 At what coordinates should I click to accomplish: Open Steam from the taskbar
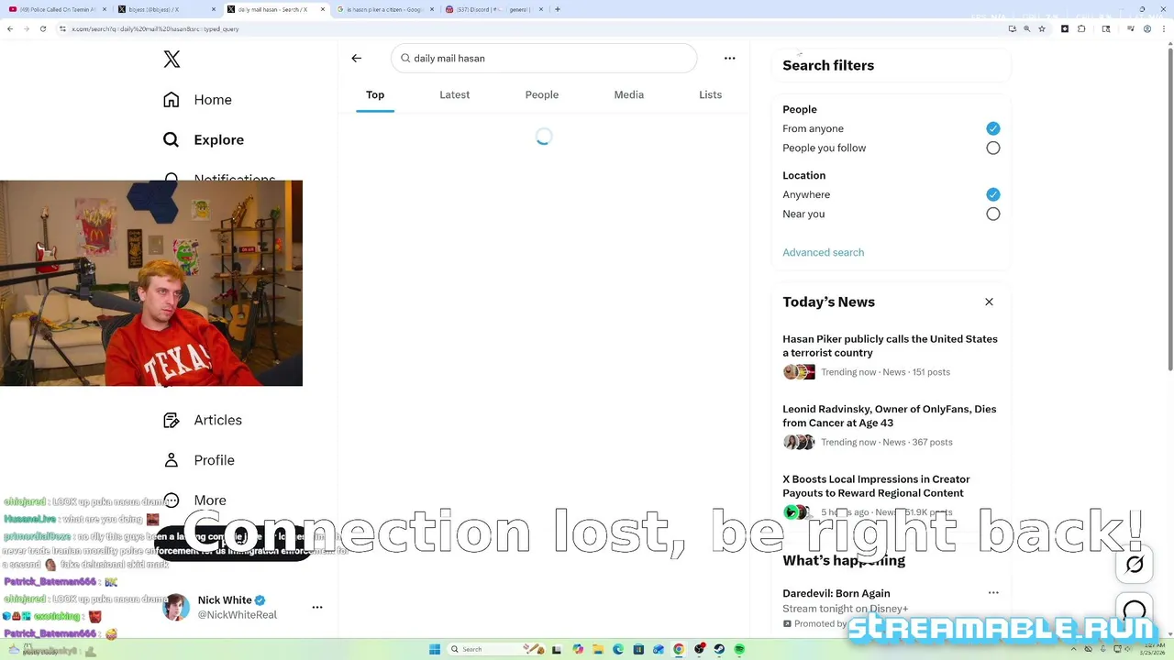(719, 649)
